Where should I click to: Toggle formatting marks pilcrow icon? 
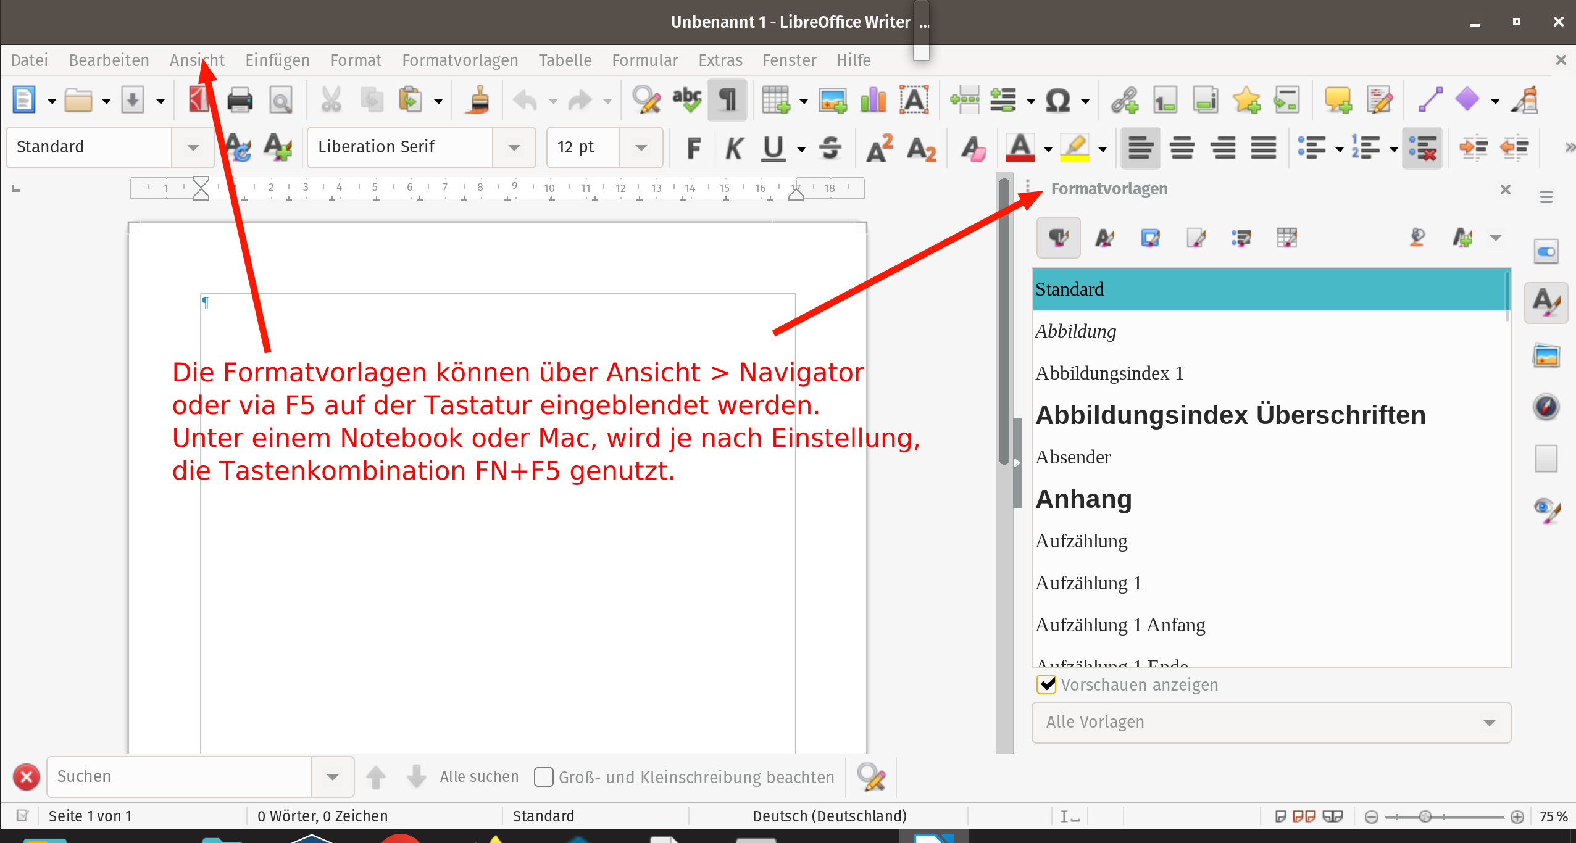point(727,100)
